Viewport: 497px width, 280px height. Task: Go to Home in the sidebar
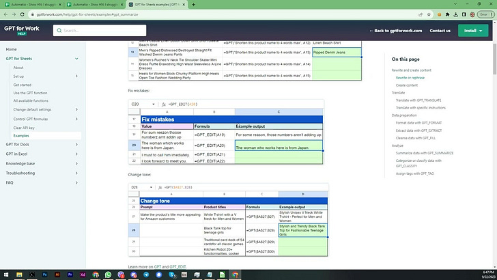click(x=11, y=49)
